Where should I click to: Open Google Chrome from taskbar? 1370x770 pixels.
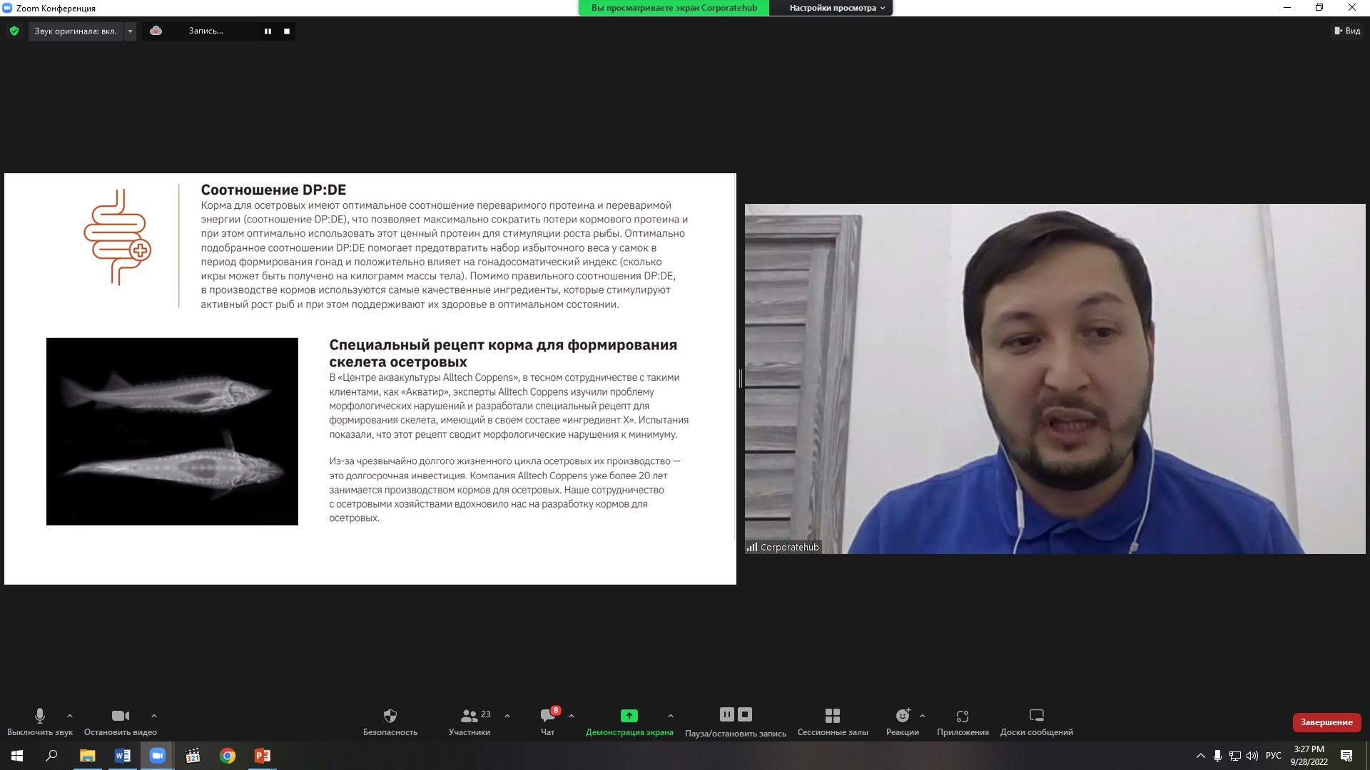click(228, 756)
